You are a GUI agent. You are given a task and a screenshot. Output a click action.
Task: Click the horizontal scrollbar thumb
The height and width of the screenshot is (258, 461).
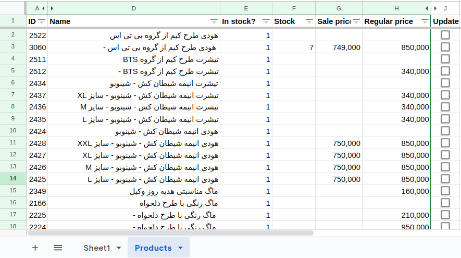177,233
